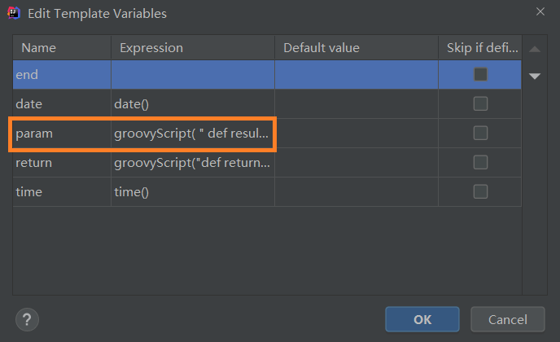Close the Edit Template Variables dialog
The image size is (560, 342).
click(x=540, y=11)
